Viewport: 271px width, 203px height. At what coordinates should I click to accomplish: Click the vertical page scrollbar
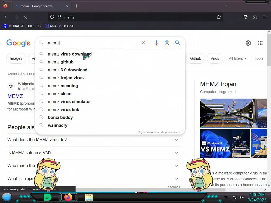pos(269,50)
